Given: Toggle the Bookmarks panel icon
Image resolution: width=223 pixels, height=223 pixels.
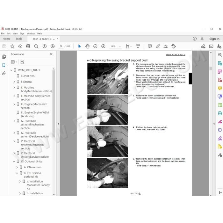Looking at the screenshot, I should coord(4,65).
